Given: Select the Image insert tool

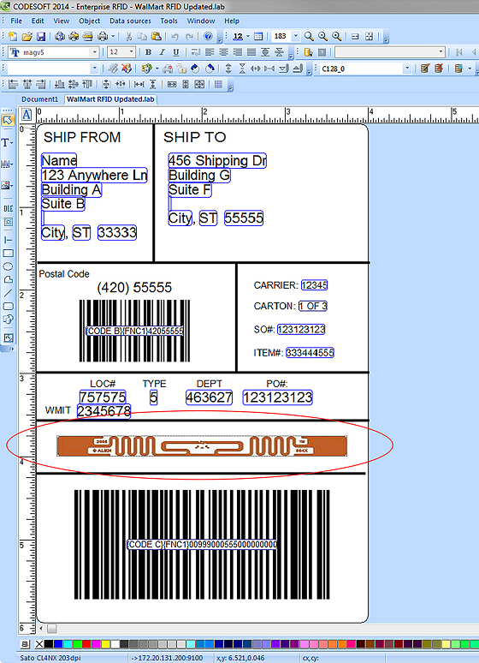Looking at the screenshot, I should (x=7, y=185).
